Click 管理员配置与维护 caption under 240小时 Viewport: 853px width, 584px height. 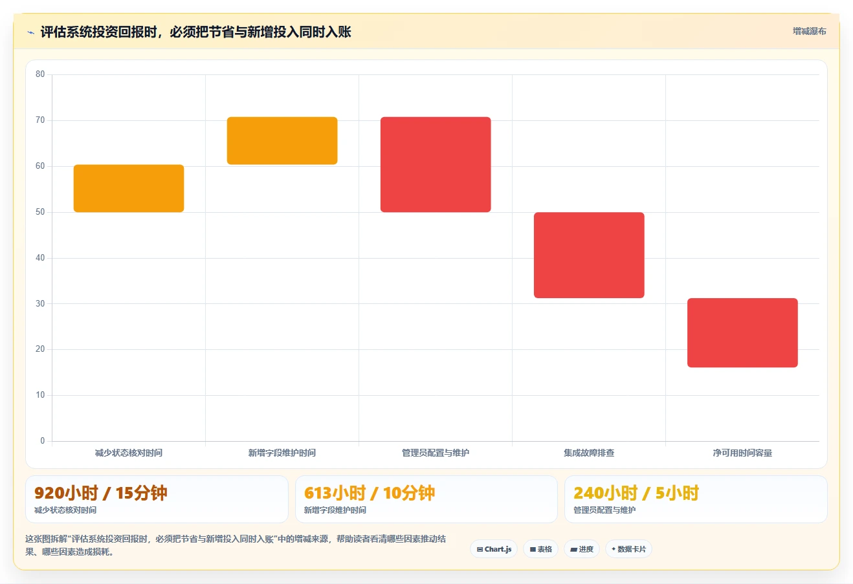[604, 510]
